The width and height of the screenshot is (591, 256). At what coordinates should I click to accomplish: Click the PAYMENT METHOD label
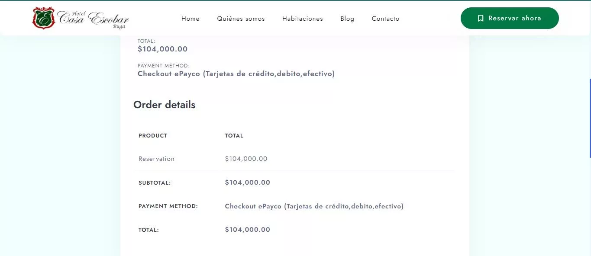pos(168,206)
